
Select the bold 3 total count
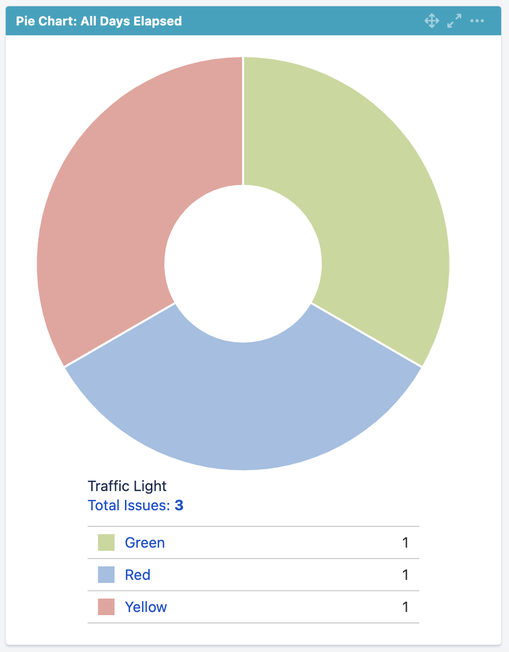[x=179, y=505]
